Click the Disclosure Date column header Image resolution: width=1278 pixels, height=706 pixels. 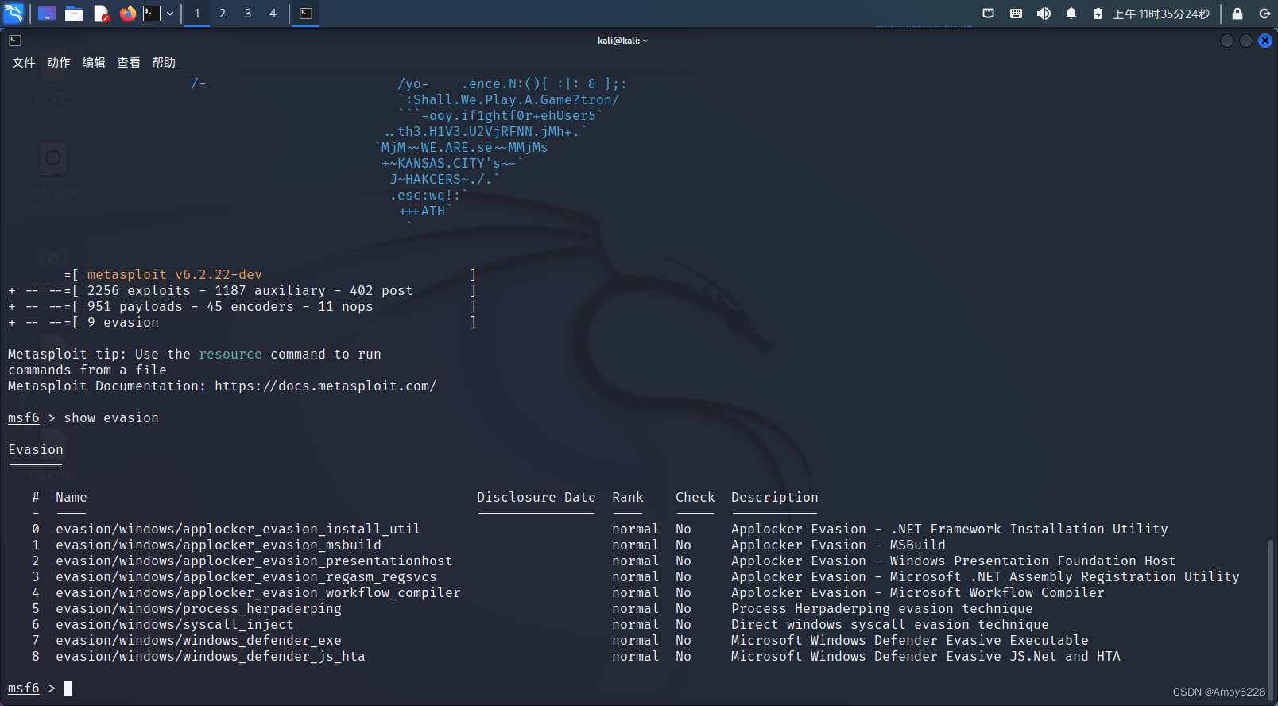[x=536, y=498]
